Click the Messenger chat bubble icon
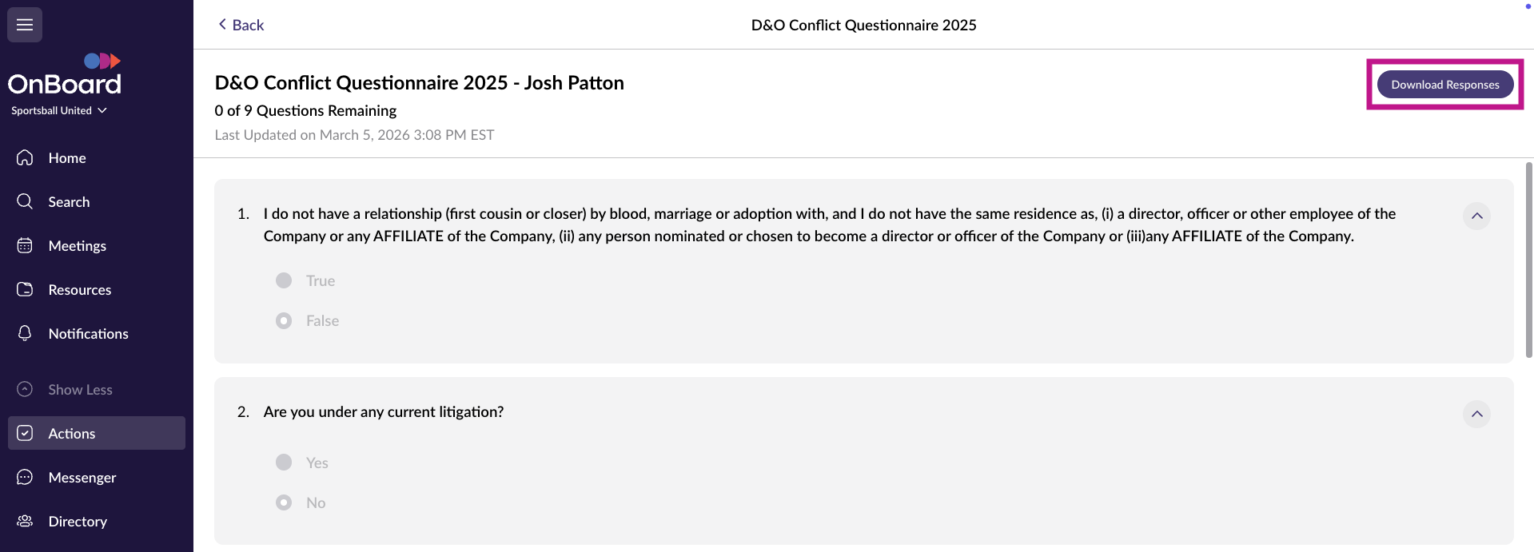Screen dimensions: 1534x552 click(25, 478)
